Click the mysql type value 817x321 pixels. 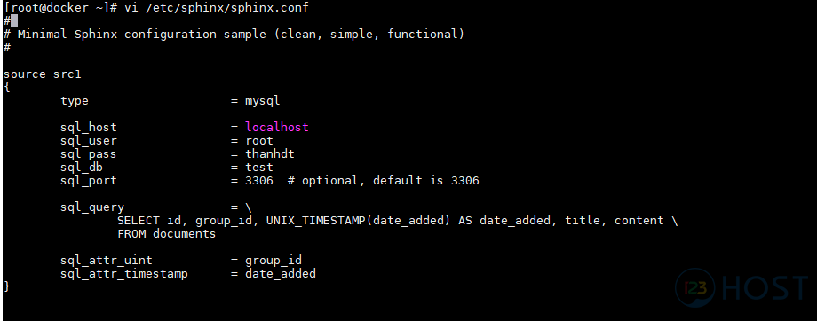pos(263,100)
